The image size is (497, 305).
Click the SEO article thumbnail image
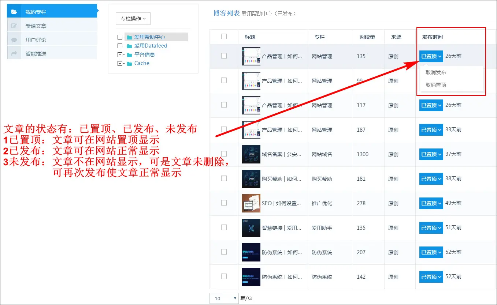[251, 203]
